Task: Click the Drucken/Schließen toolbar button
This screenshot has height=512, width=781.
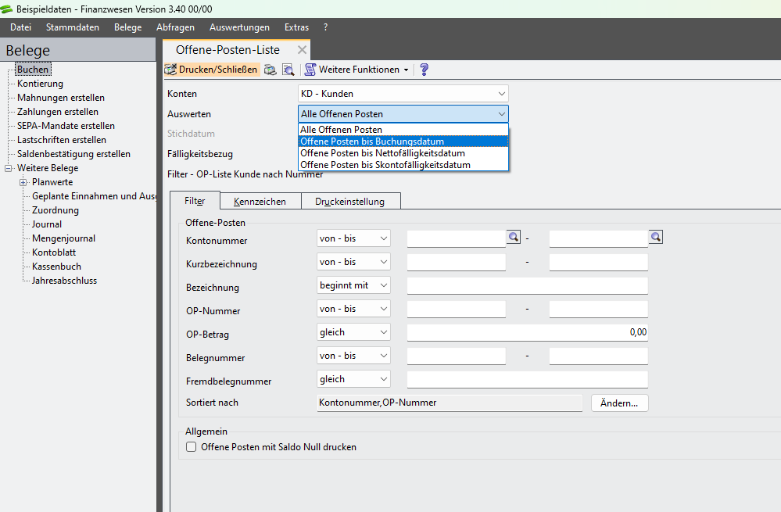Action: tap(211, 70)
